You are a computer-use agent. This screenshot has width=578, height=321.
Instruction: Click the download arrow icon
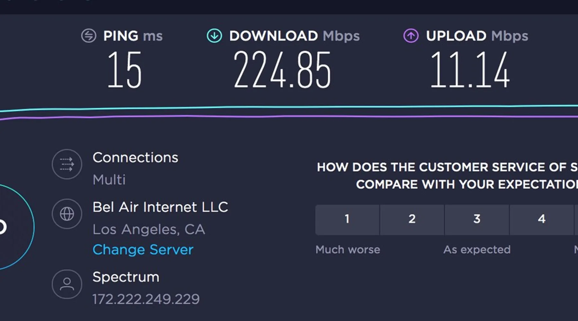[214, 36]
